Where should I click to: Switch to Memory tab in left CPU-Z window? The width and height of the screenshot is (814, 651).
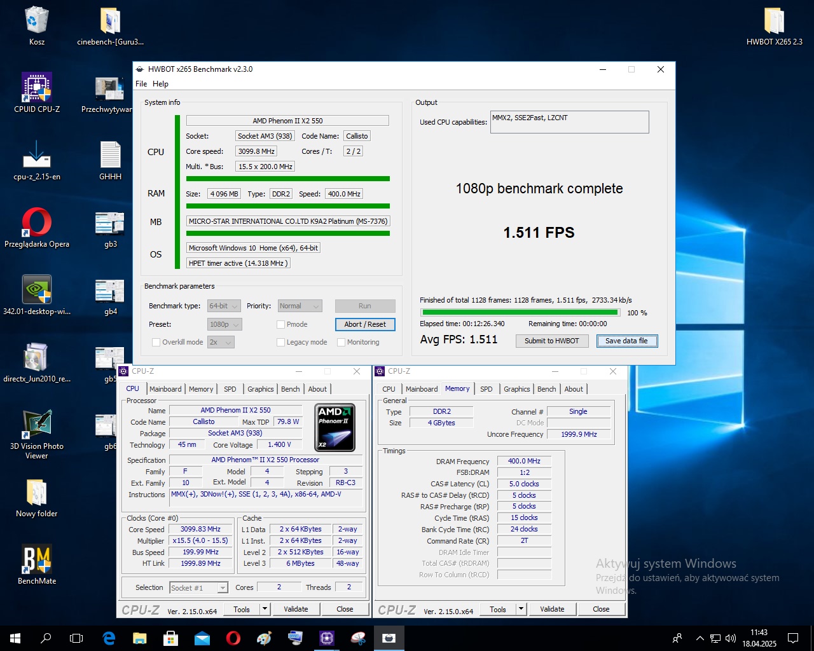[x=201, y=389]
